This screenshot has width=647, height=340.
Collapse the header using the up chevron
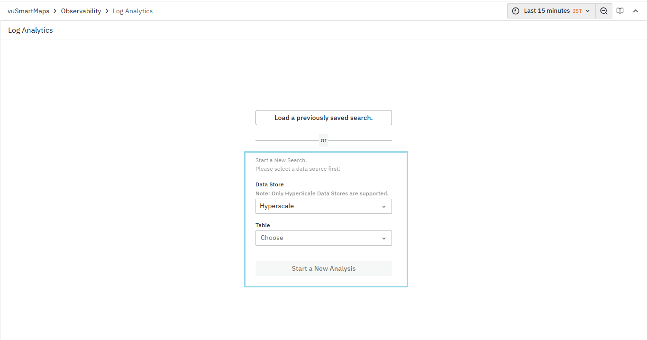click(636, 11)
